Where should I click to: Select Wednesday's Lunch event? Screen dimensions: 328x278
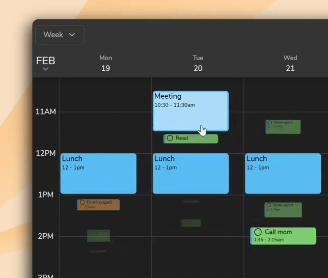pyautogui.click(x=283, y=174)
